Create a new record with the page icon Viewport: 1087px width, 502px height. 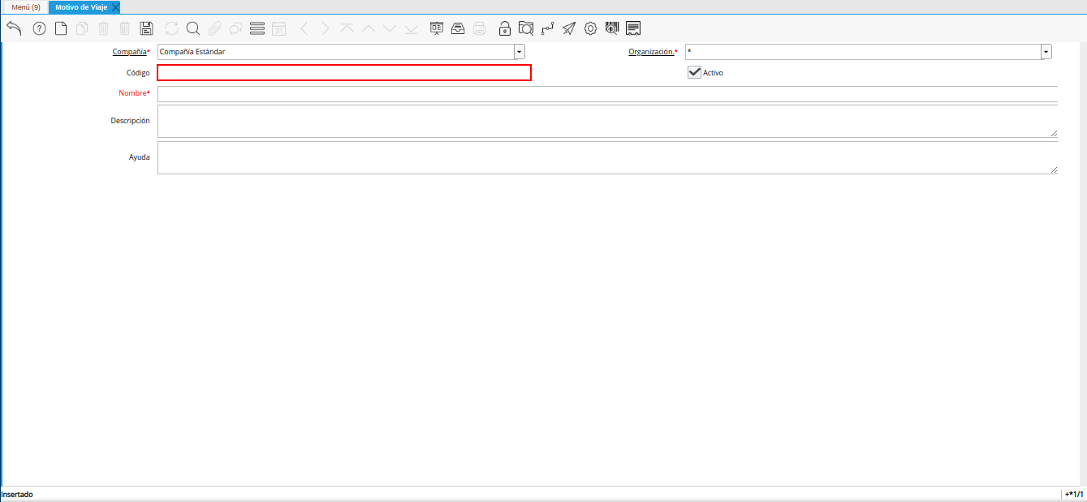point(61,28)
